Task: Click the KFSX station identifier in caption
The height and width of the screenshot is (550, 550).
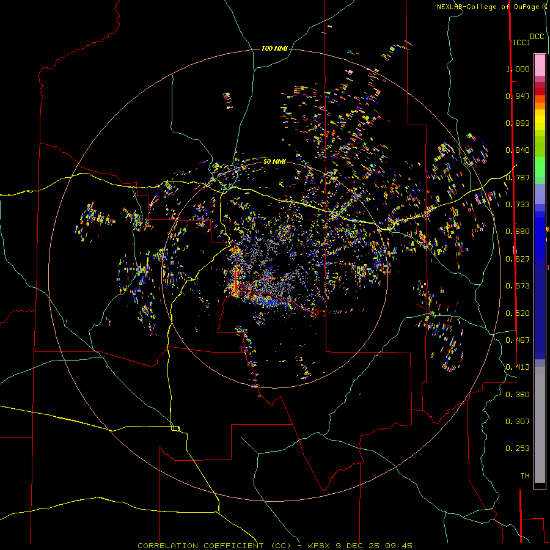Action: click(319, 546)
